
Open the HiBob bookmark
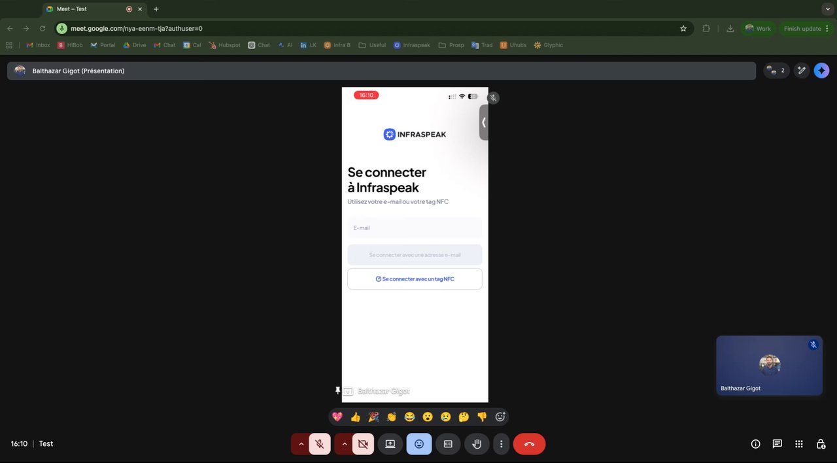[70, 45]
